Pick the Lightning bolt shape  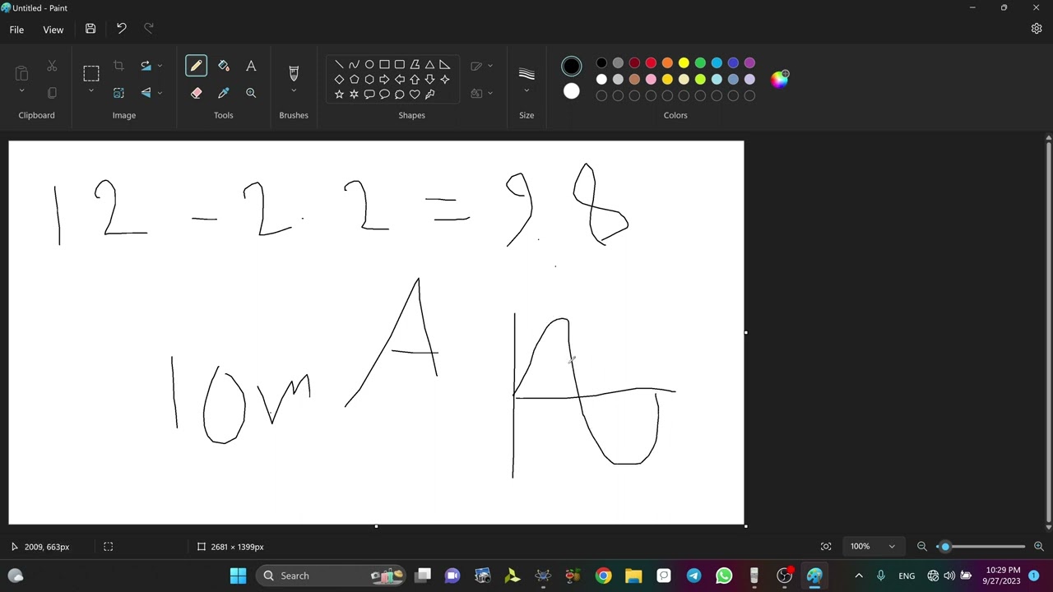[429, 95]
